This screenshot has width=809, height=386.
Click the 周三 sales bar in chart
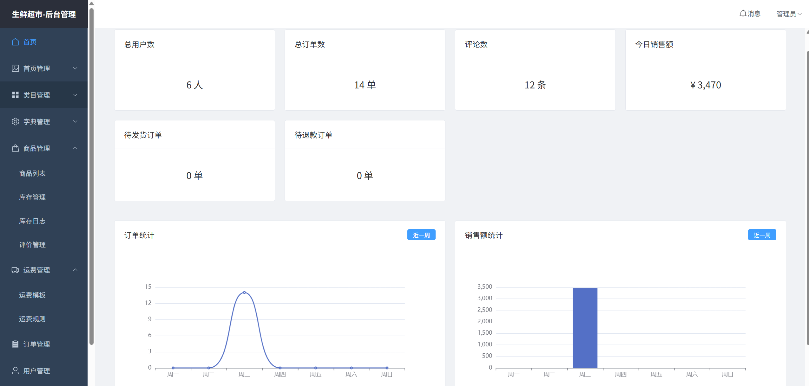(585, 328)
